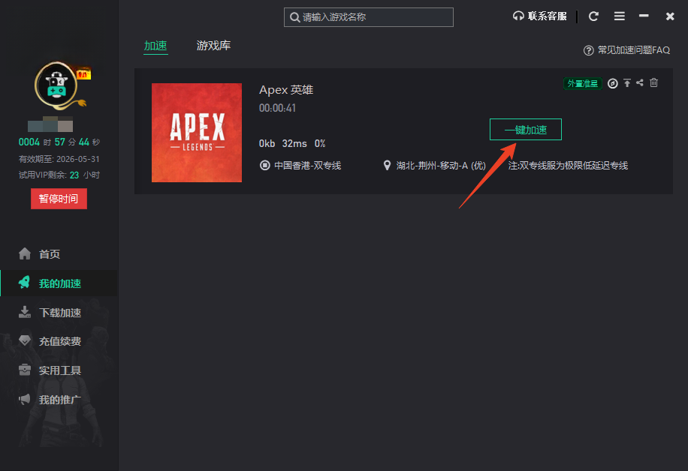This screenshot has width=688, height=471.
Task: Click the help question mark icon
Action: click(588, 50)
